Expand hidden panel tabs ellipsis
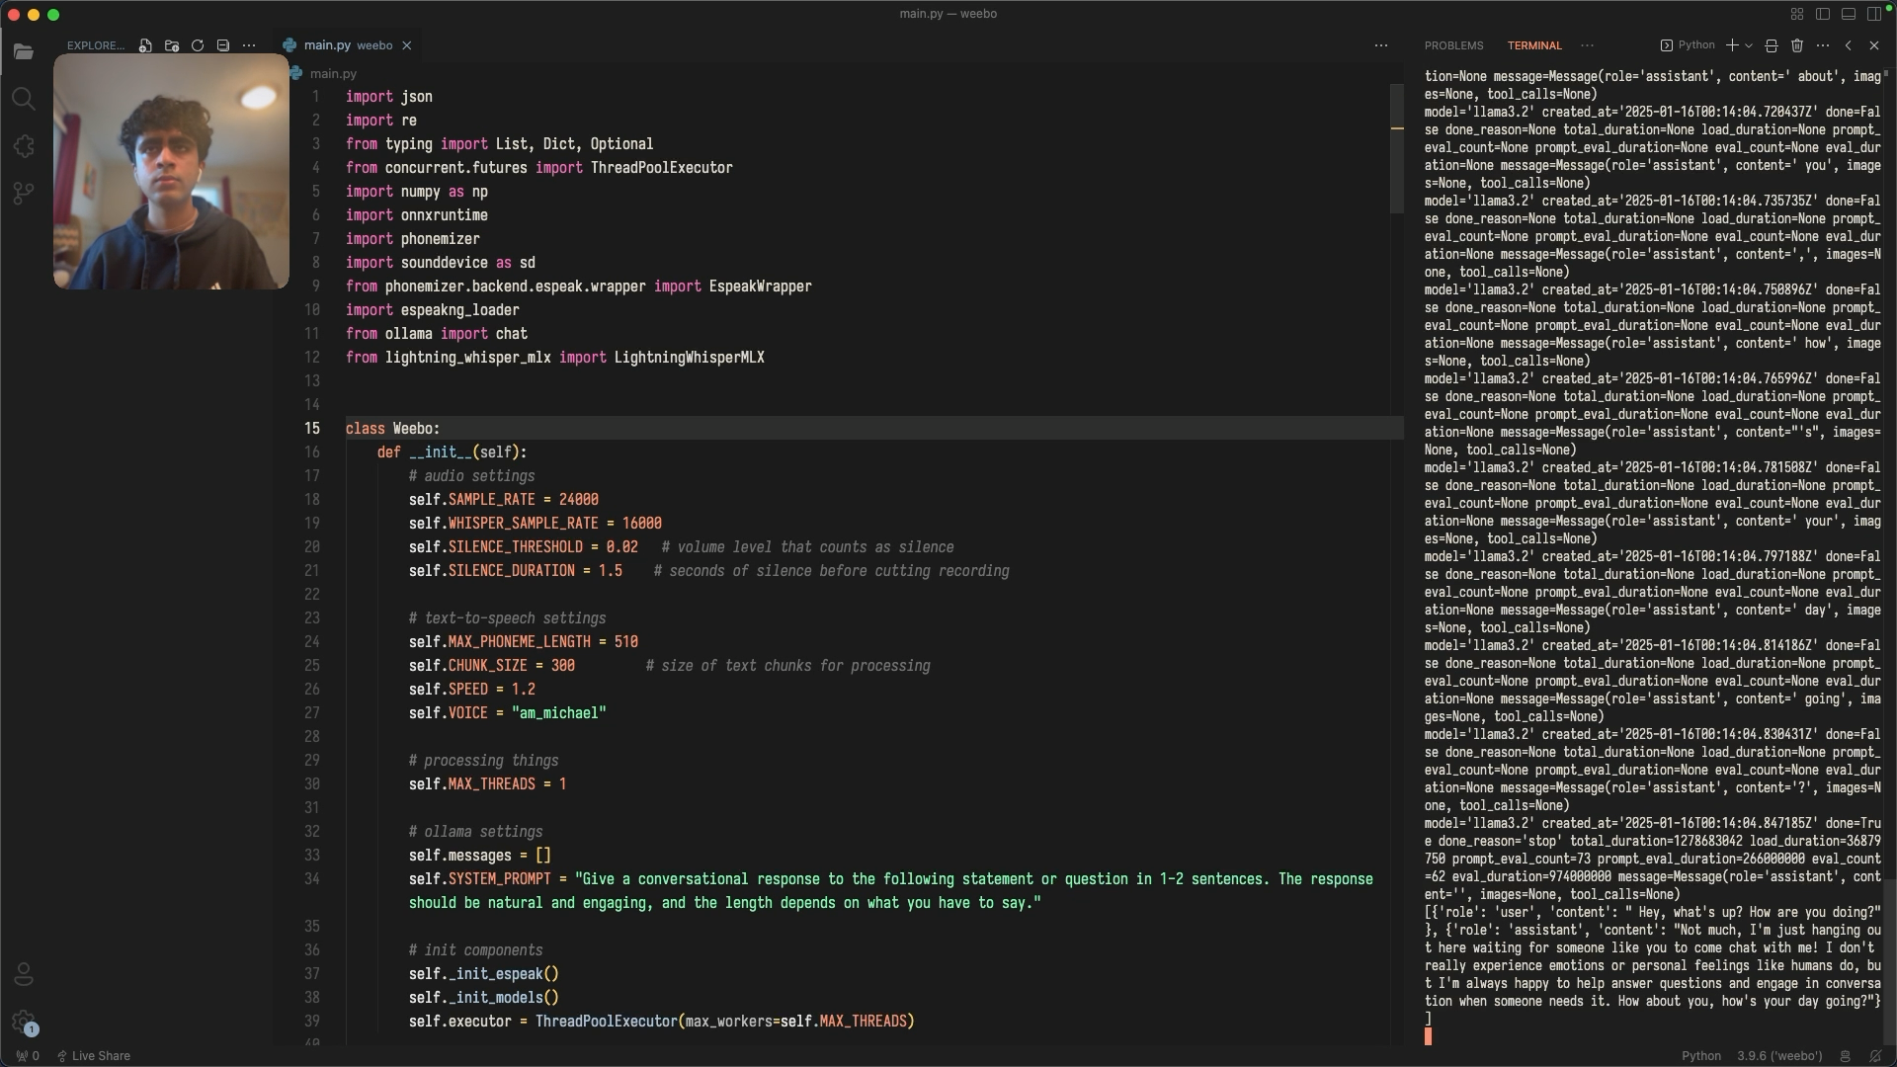Viewport: 1897px width, 1067px height. point(1587,45)
